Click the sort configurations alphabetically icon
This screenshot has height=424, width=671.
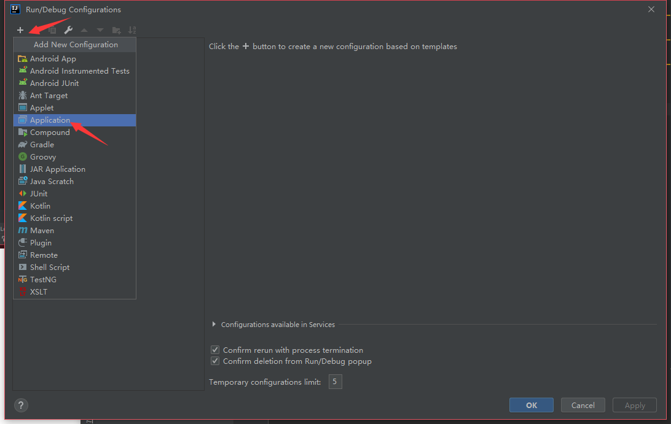pyautogui.click(x=131, y=30)
